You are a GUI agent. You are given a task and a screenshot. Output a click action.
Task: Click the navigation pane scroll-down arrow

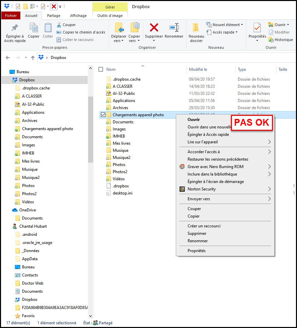coord(90,316)
